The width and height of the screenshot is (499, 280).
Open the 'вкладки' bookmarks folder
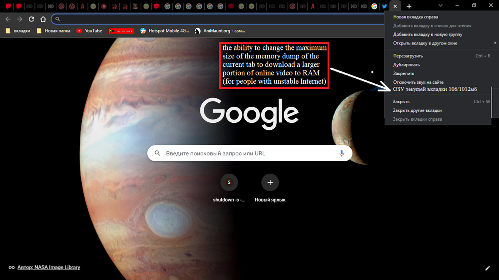18,31
